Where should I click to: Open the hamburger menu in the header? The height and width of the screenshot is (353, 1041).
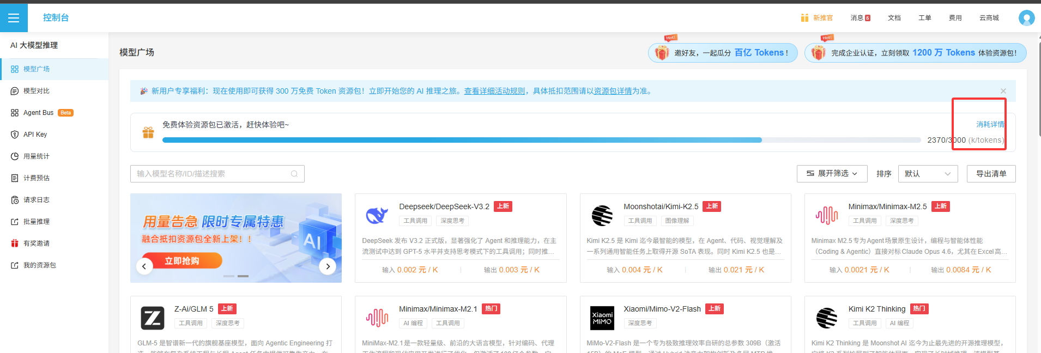tap(14, 18)
